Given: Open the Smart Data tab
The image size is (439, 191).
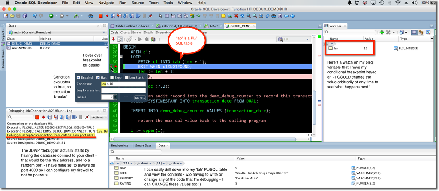Looking at the screenshot, I should 143,146.
